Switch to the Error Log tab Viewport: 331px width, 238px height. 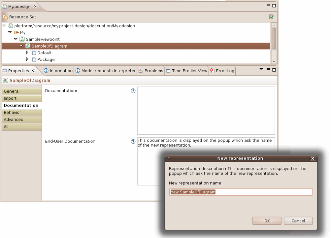(x=222, y=71)
